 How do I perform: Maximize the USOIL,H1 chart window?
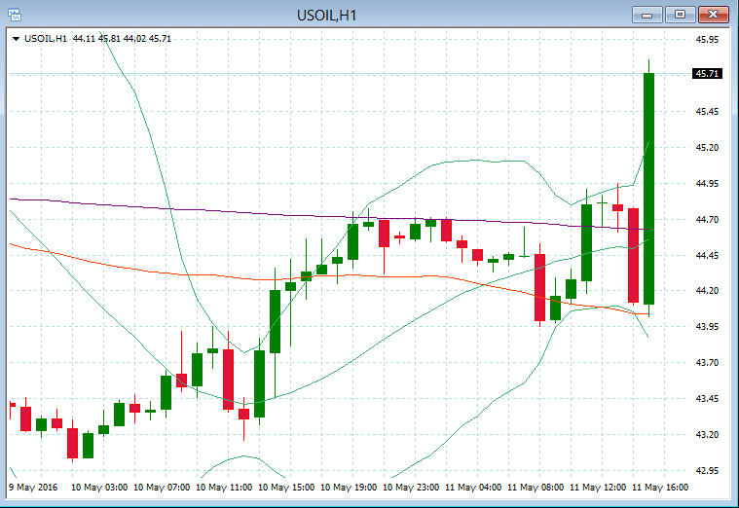680,15
